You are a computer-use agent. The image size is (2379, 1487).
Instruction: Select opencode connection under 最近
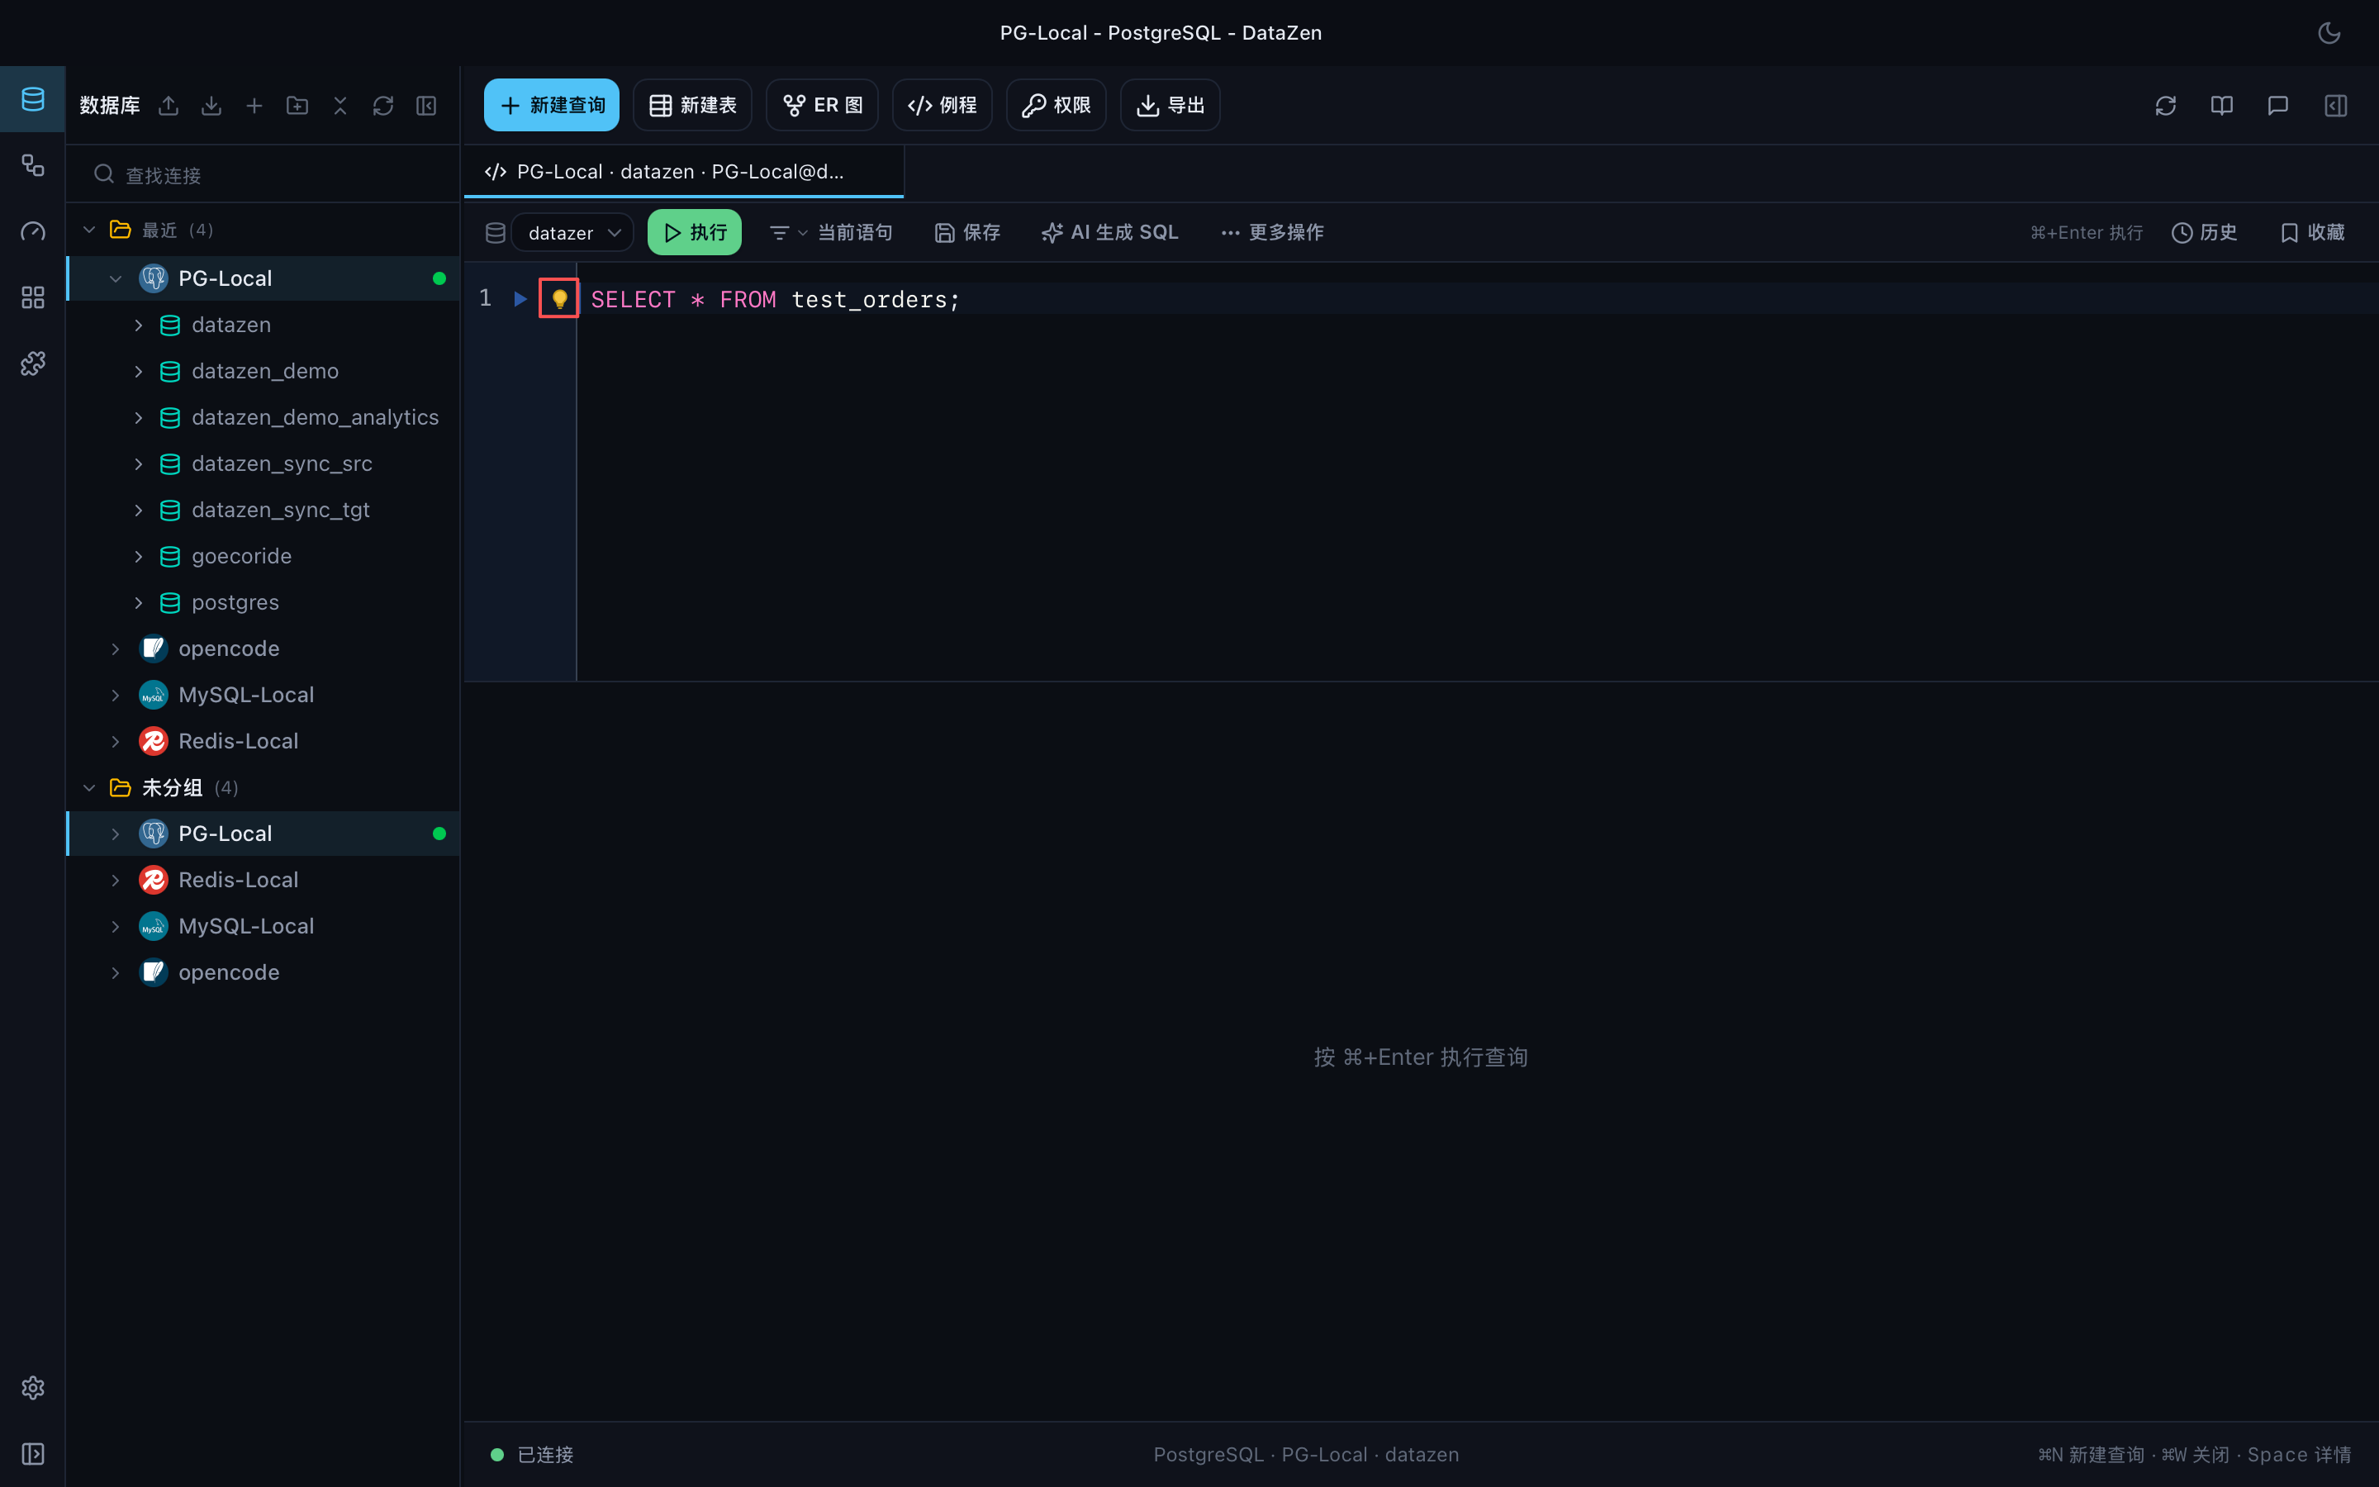[x=264, y=648]
